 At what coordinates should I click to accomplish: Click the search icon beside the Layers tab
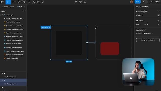[x=2, y=7]
